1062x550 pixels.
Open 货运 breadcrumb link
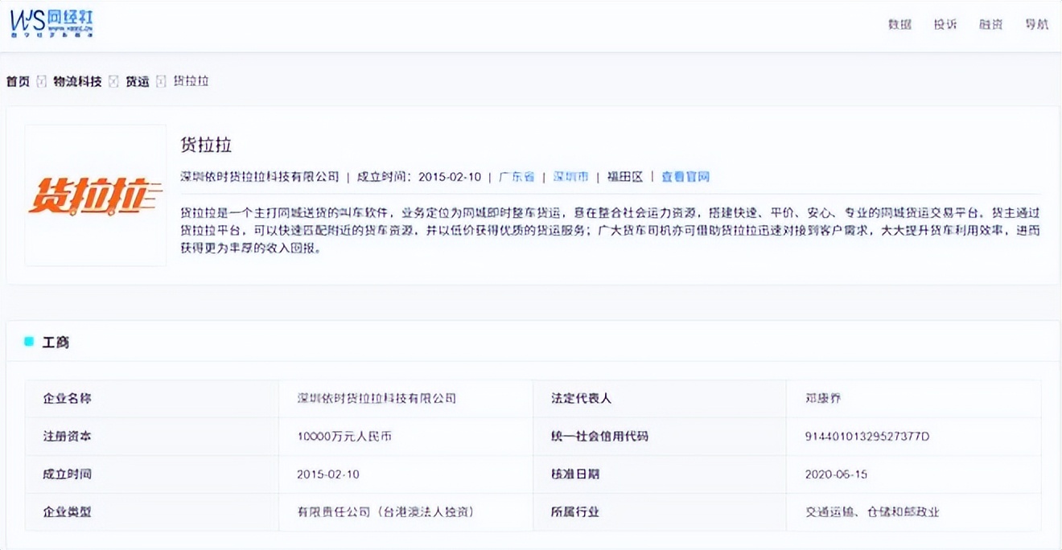click(x=137, y=81)
